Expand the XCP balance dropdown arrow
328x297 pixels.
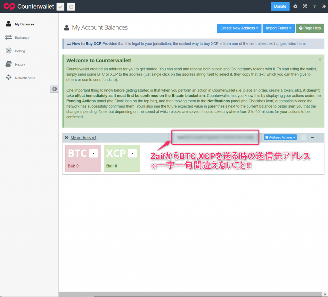[132, 154]
